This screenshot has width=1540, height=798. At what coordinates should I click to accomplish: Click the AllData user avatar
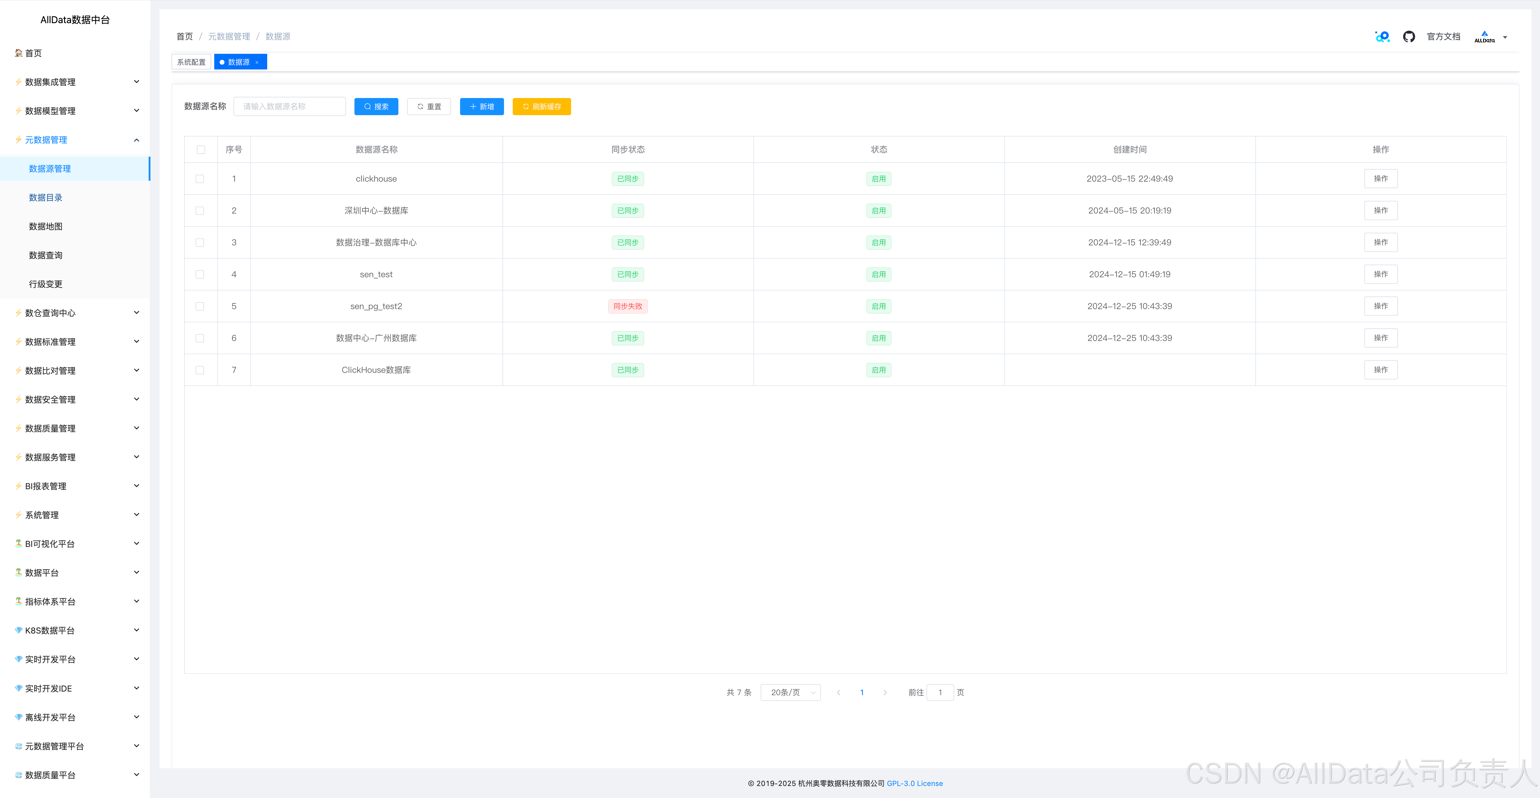1484,36
